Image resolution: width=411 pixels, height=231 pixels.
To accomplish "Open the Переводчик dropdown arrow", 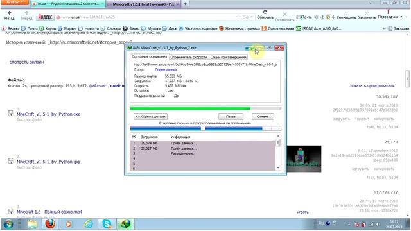I will 401,17.
